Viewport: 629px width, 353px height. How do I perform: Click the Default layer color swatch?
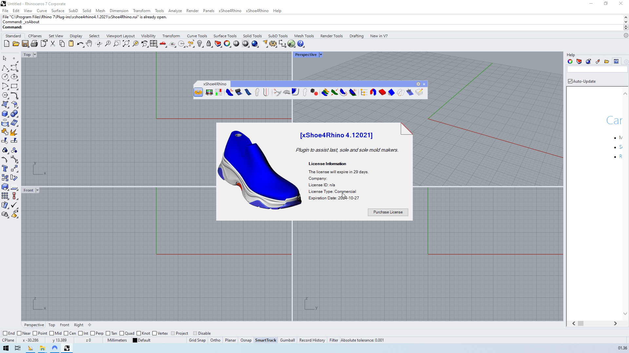pyautogui.click(x=135, y=340)
